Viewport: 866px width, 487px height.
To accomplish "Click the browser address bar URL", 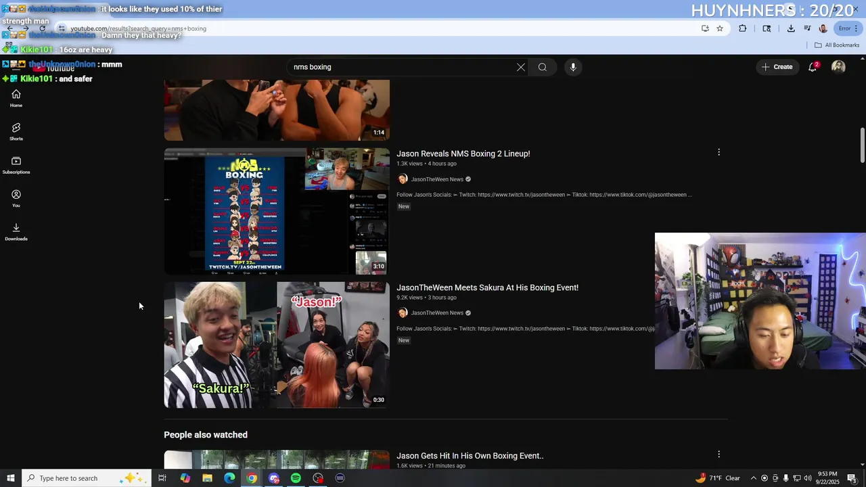I will tap(139, 28).
